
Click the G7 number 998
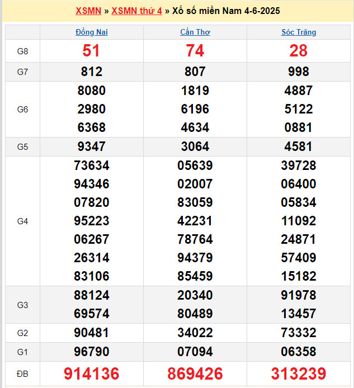pos(299,72)
